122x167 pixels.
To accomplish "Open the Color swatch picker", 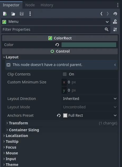I will (x=89, y=45).
